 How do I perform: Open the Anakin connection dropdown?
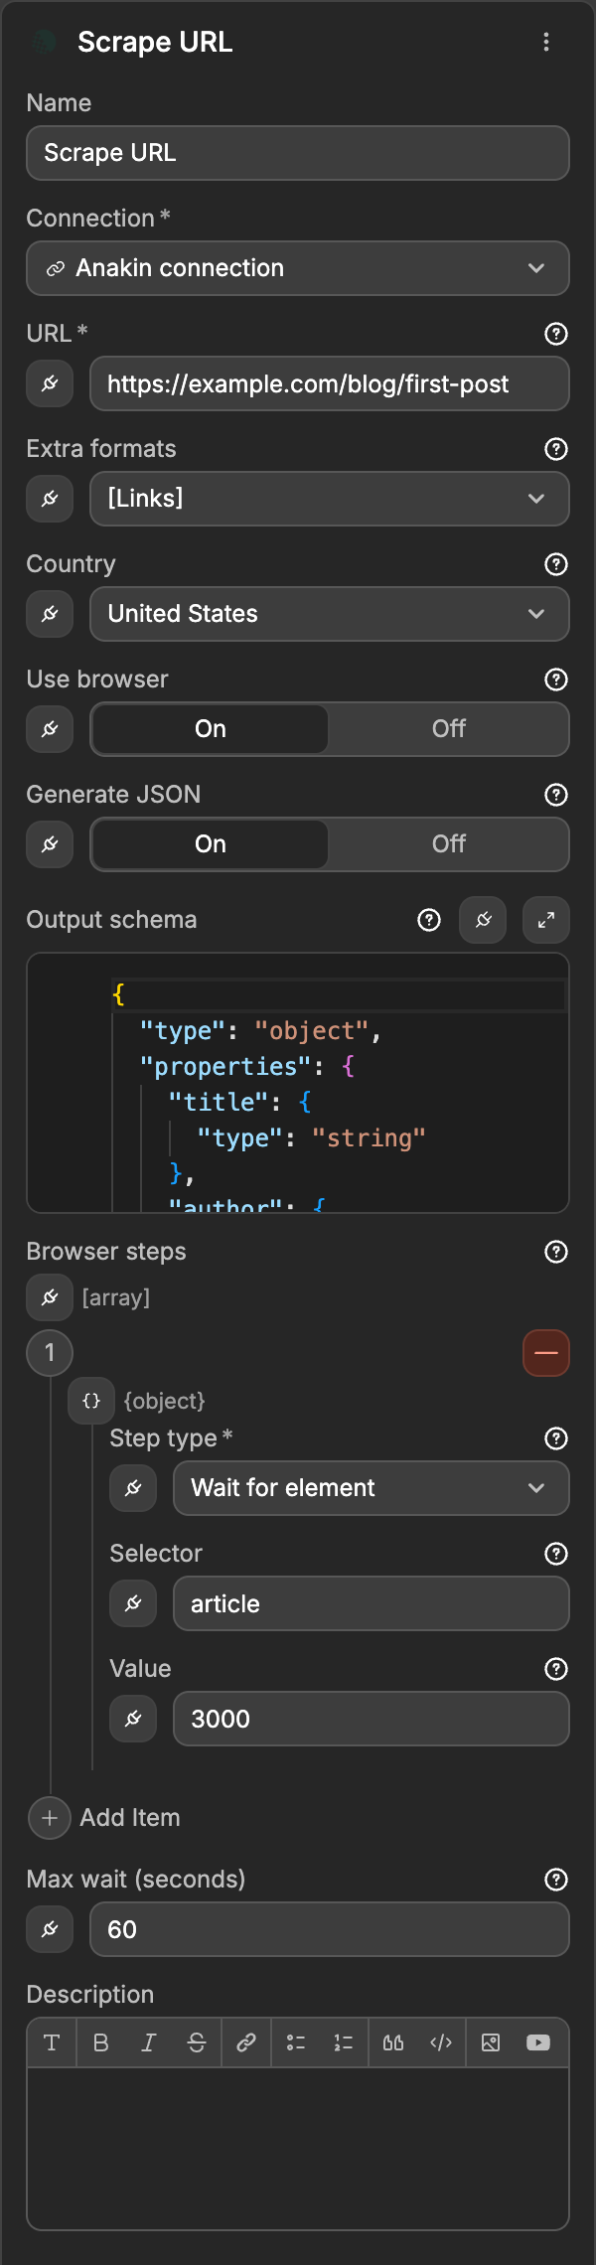(298, 268)
